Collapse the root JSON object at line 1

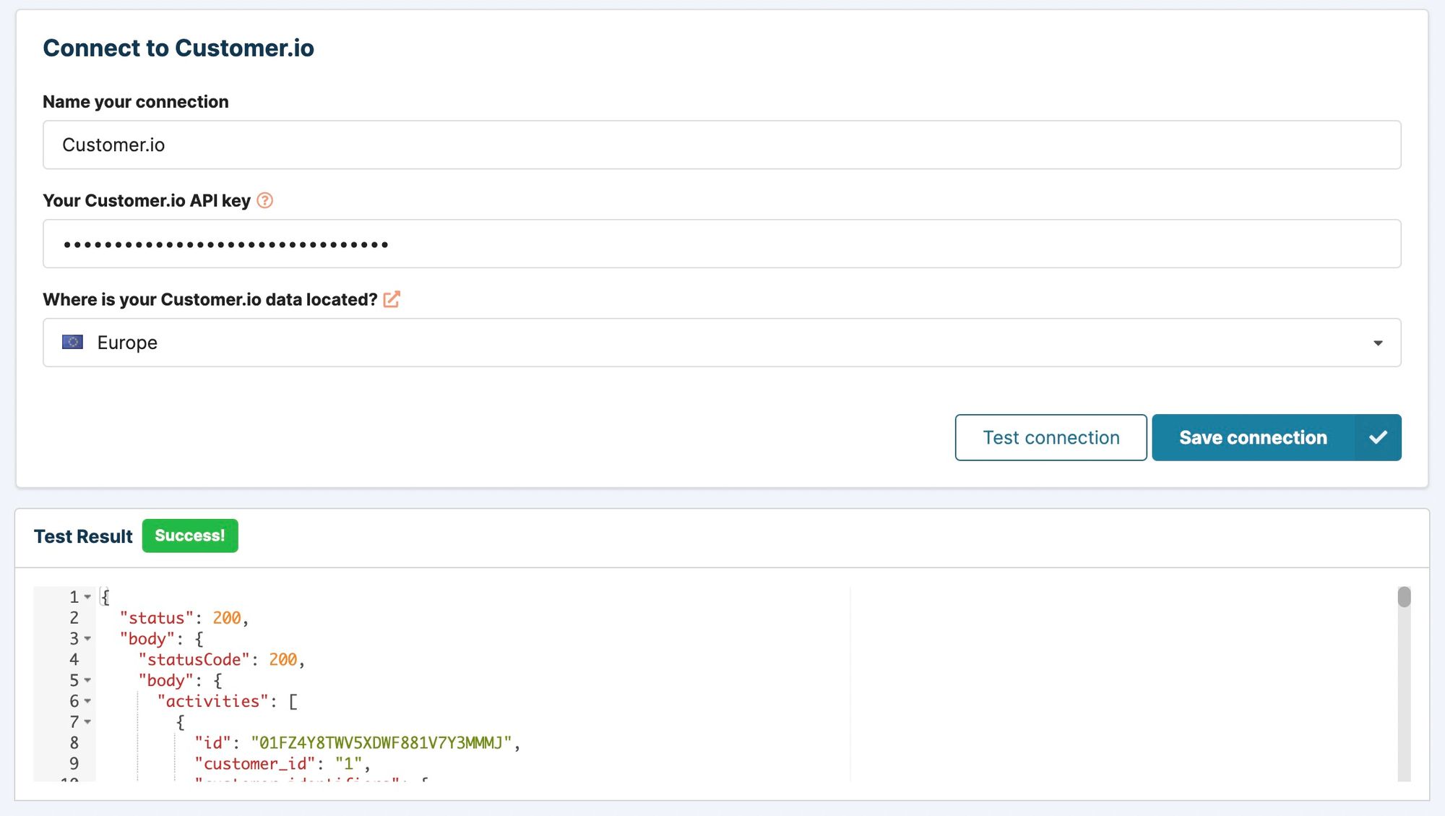[x=87, y=597]
